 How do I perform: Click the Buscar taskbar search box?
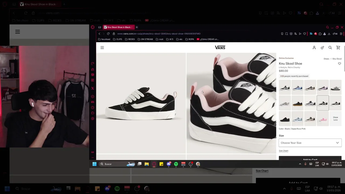(x=116, y=164)
